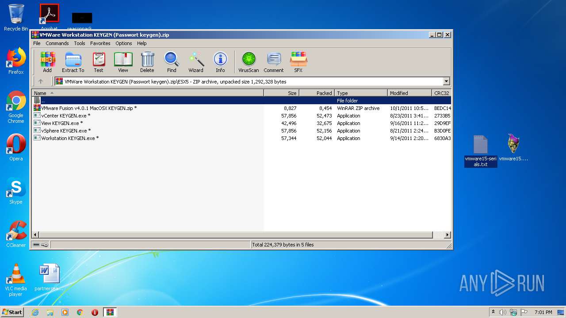Click the vmware15 goblin-icon desktop file
Screen dimensions: 566x318
pos(513,148)
